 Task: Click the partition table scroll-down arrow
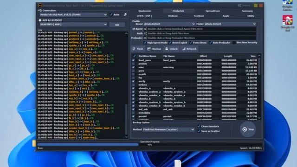click(259, 118)
